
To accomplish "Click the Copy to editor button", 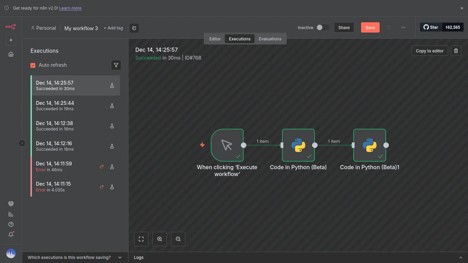I will point(430,51).
